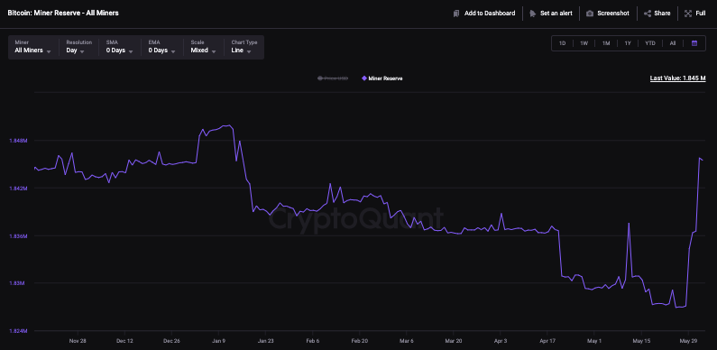The height and width of the screenshot is (350, 717).
Task: Click the Mar 6 x-axis label
Action: pos(407,341)
